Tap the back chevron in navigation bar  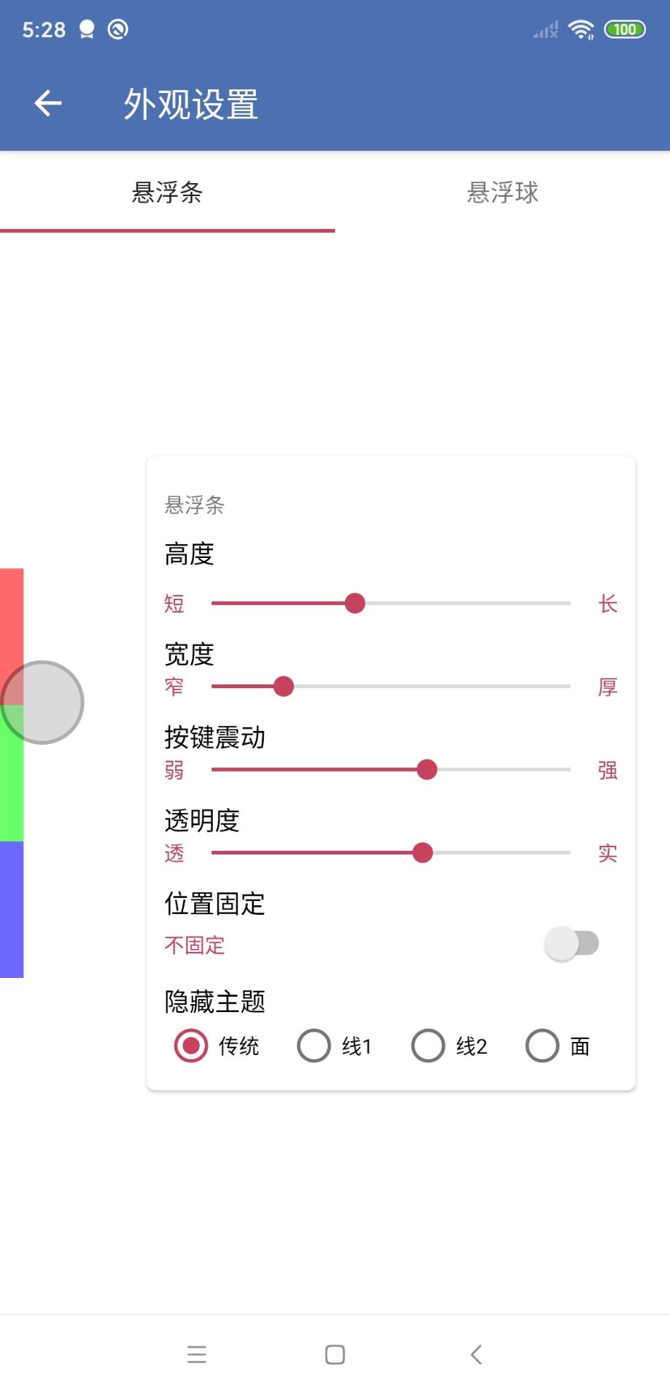point(476,1354)
